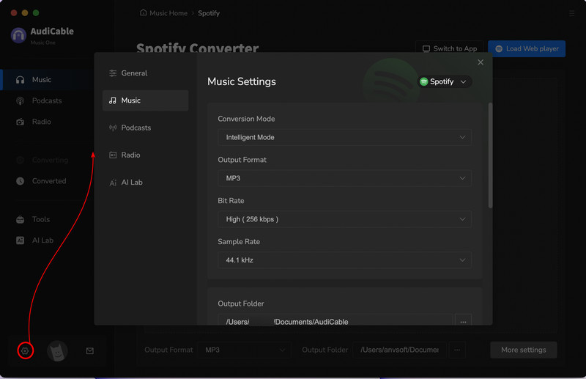Browse output folder with dialog ellipsis button
Screen dimensions: 586x379
[463, 320]
